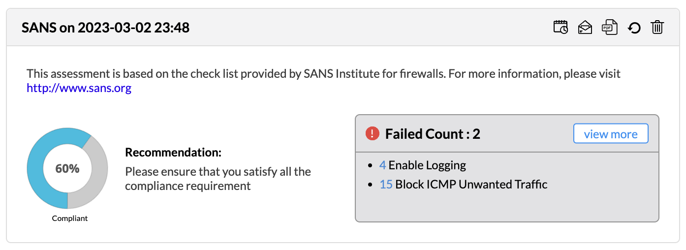Open the schedule assessment calendar icon
The width and height of the screenshot is (686, 250).
[561, 27]
